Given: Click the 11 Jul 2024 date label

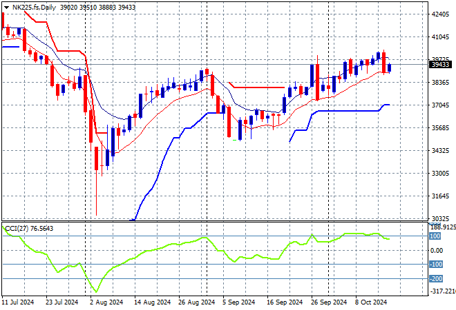Looking at the screenshot, I should pyautogui.click(x=18, y=302).
